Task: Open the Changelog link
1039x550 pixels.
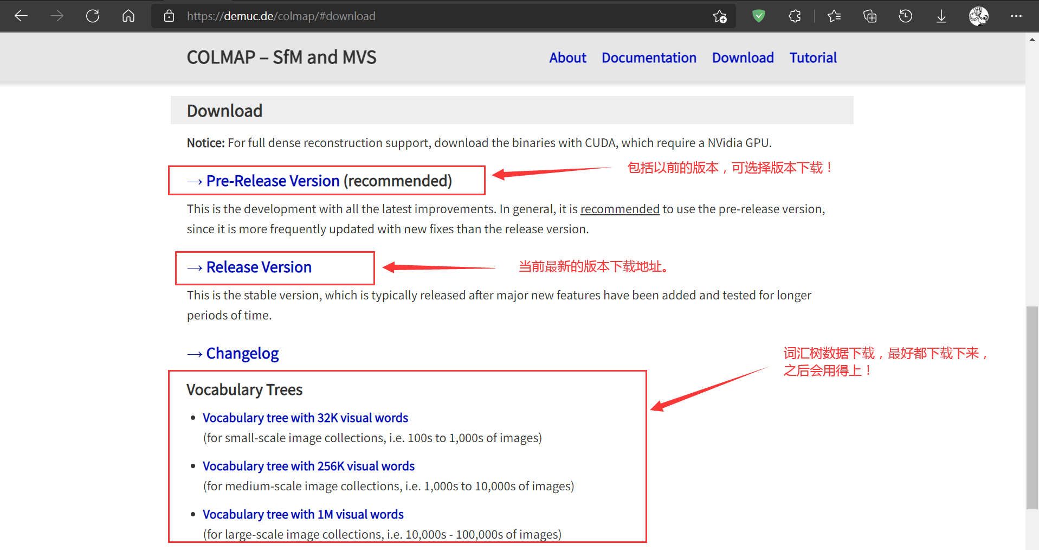Action: click(x=242, y=353)
